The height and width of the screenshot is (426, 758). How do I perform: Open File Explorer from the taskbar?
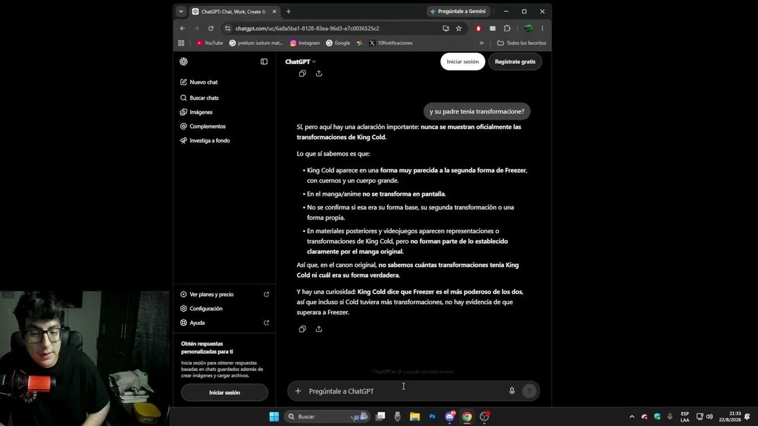click(x=415, y=417)
